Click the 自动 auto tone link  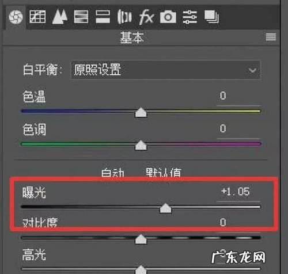point(112,172)
